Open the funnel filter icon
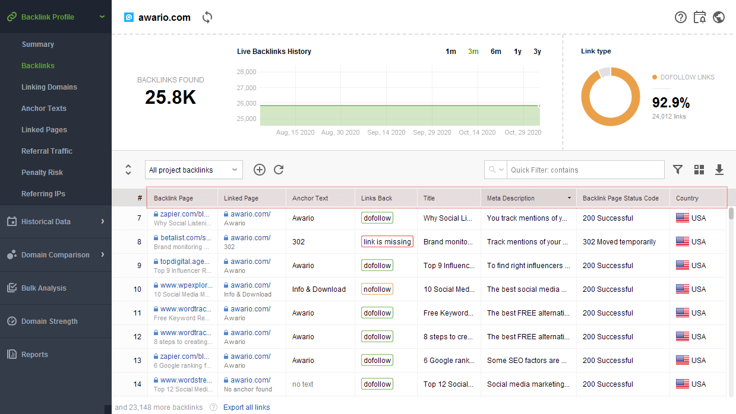The height and width of the screenshot is (414, 736). 678,170
